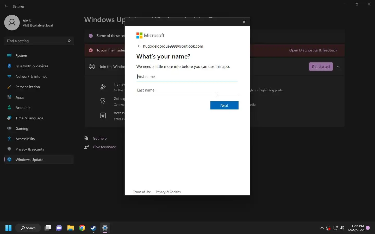375x234 pixels.
Task: Click the Accessibility figure icon
Action: tap(9, 139)
